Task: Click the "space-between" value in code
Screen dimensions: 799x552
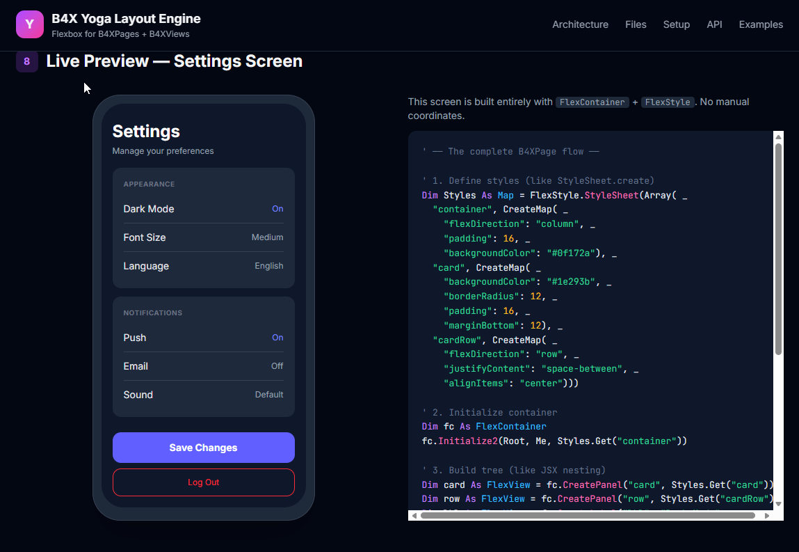Action: pyautogui.click(x=582, y=368)
